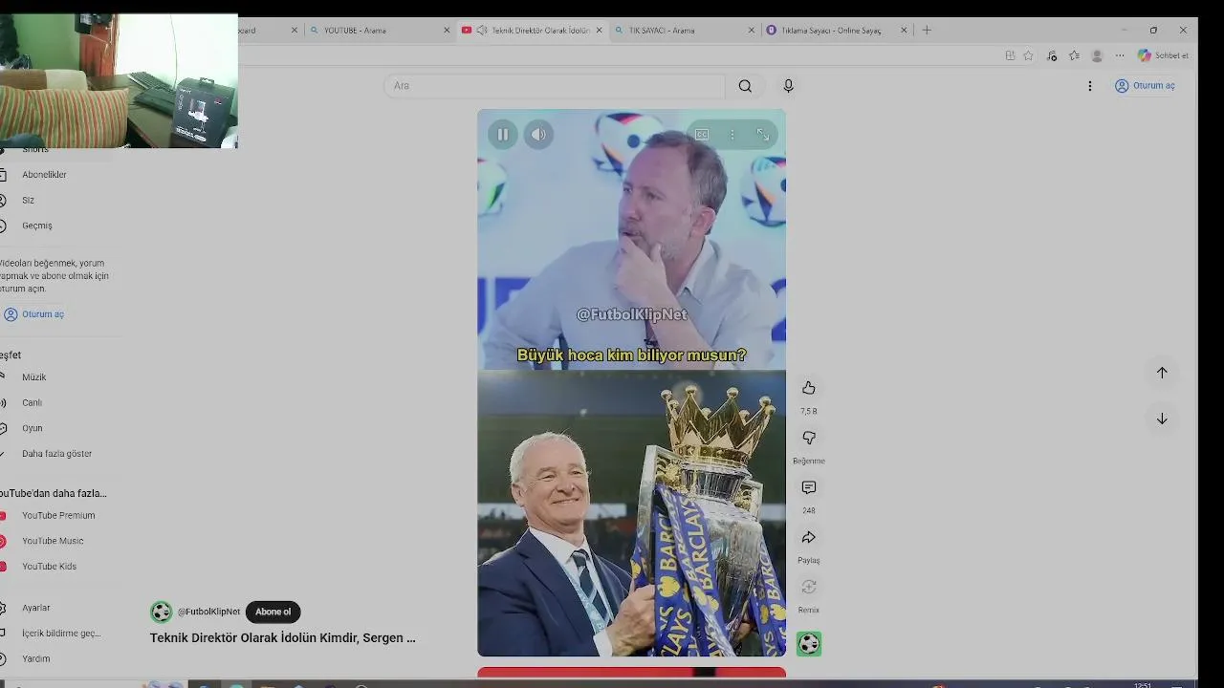Open the sound thumbnail below Remix
This screenshot has width=1224, height=688.
(809, 644)
